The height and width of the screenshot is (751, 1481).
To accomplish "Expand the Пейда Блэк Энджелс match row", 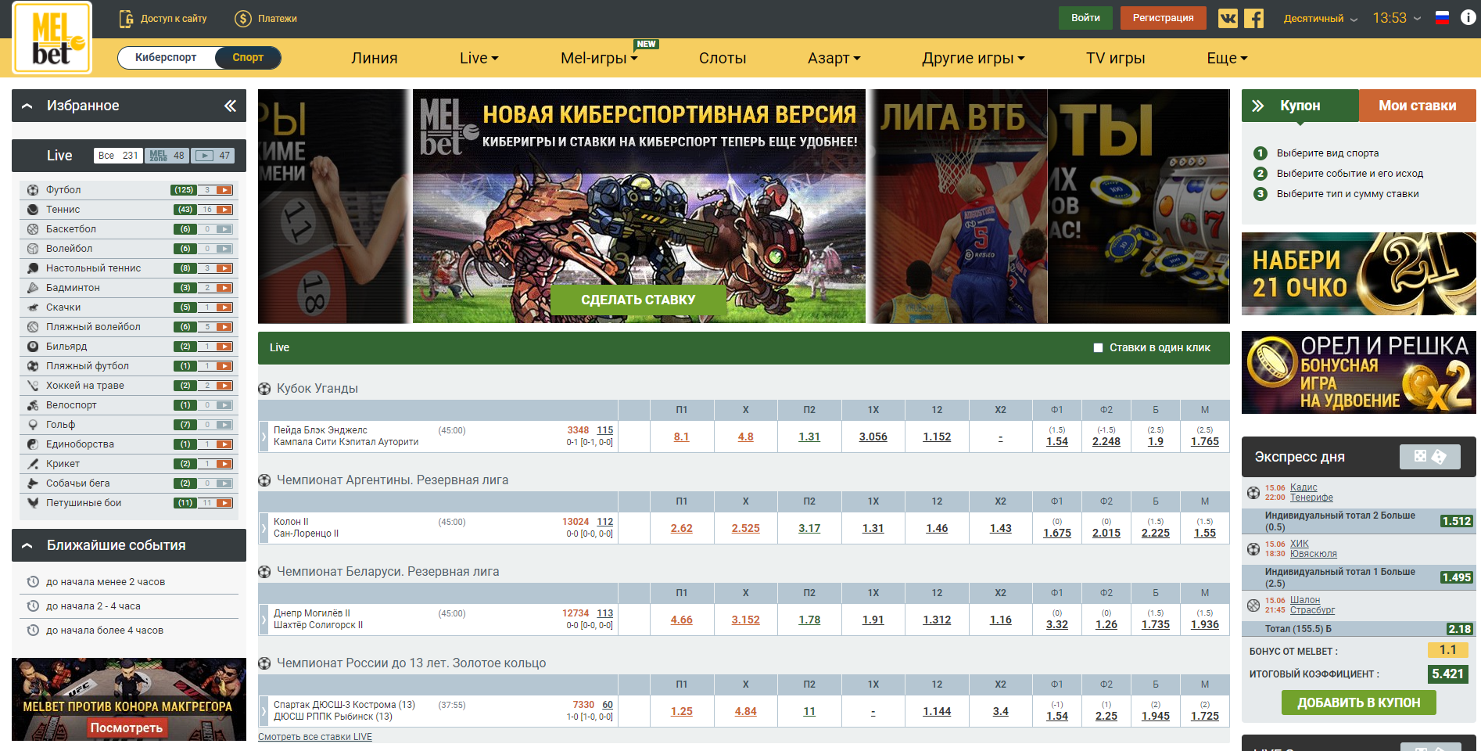I will pyautogui.click(x=264, y=437).
